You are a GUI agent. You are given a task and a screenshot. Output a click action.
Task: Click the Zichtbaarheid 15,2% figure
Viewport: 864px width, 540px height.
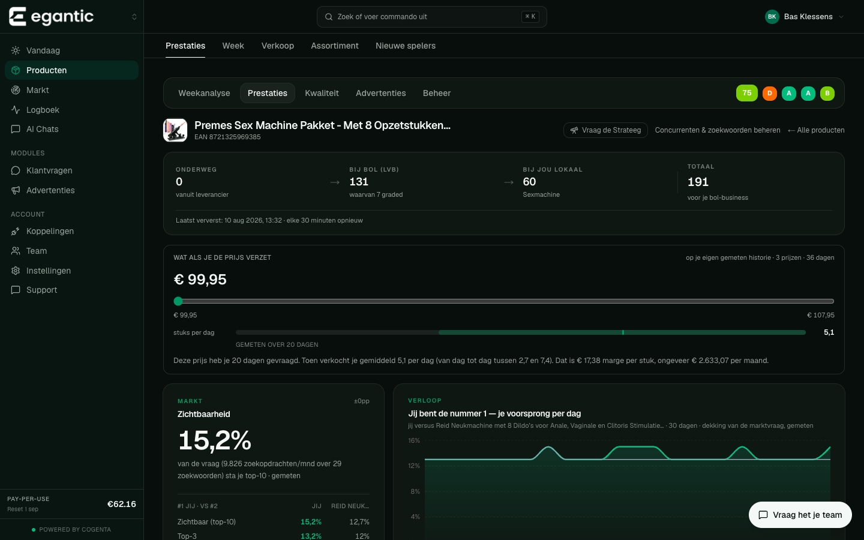(x=215, y=440)
